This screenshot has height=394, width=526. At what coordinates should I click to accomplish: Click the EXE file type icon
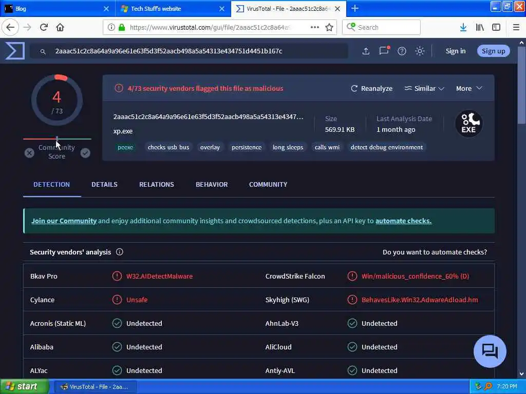click(468, 124)
